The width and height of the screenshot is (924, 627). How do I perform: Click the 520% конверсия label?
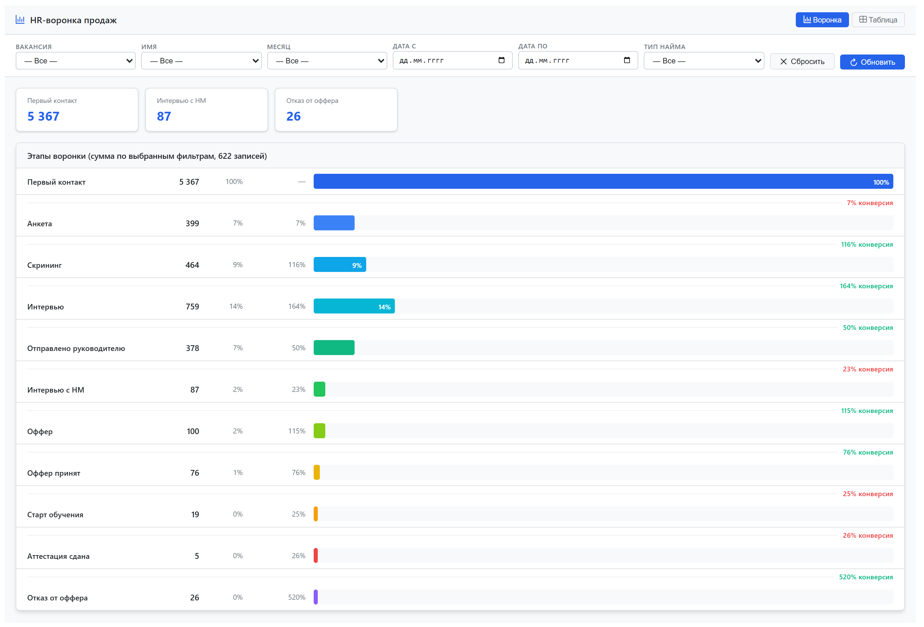pyautogui.click(x=866, y=577)
